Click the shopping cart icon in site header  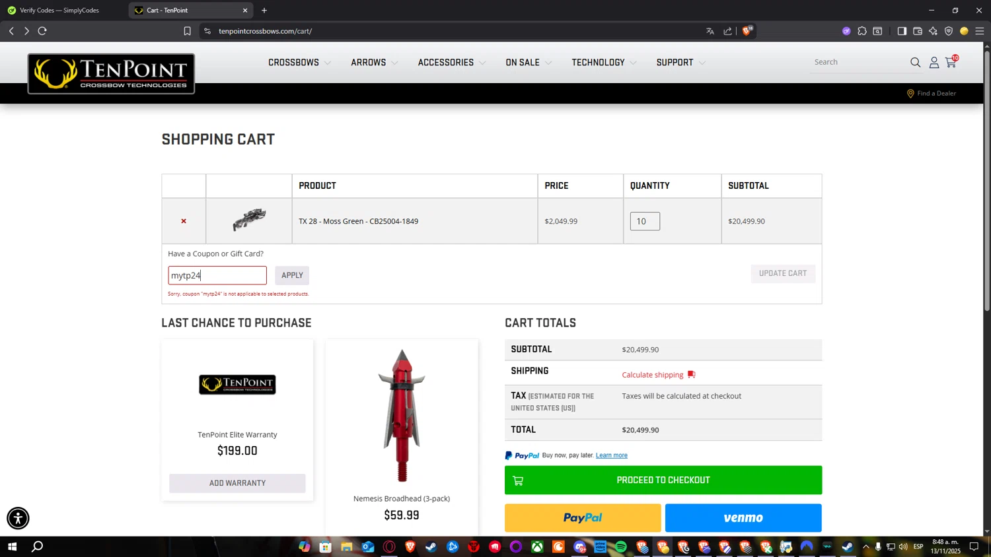951,62
